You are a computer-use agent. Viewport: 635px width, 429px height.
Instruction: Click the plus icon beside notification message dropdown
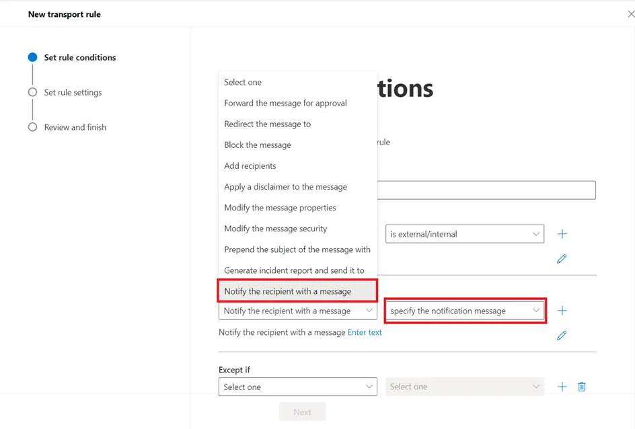pos(562,311)
